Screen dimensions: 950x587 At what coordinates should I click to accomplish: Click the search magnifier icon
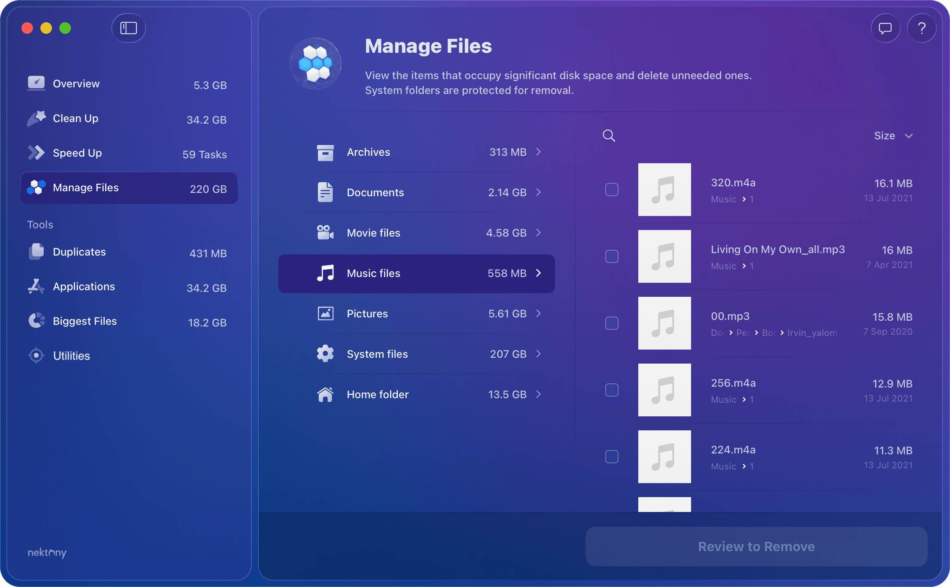tap(609, 135)
